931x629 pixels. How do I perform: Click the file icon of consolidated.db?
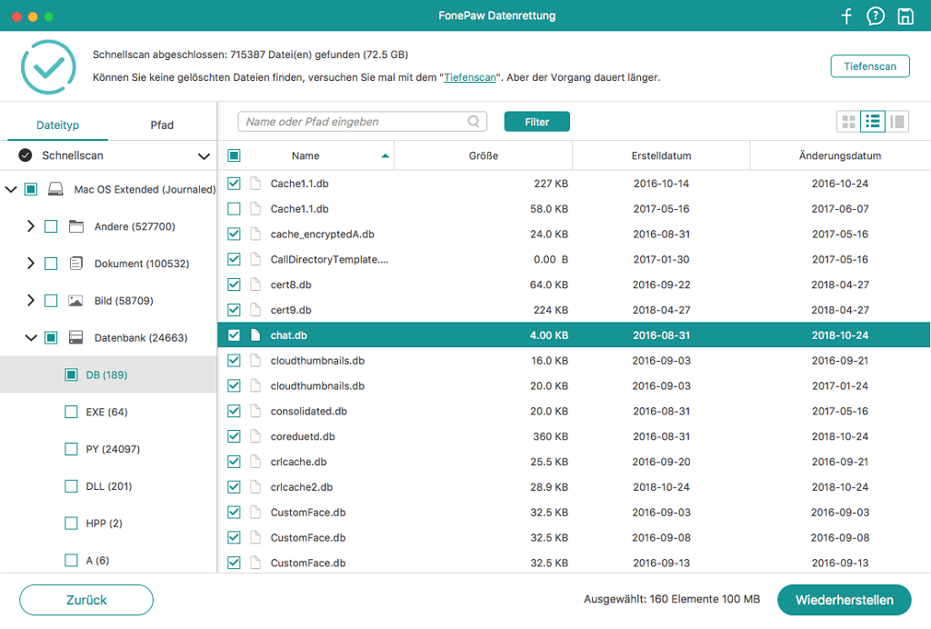pos(255,411)
